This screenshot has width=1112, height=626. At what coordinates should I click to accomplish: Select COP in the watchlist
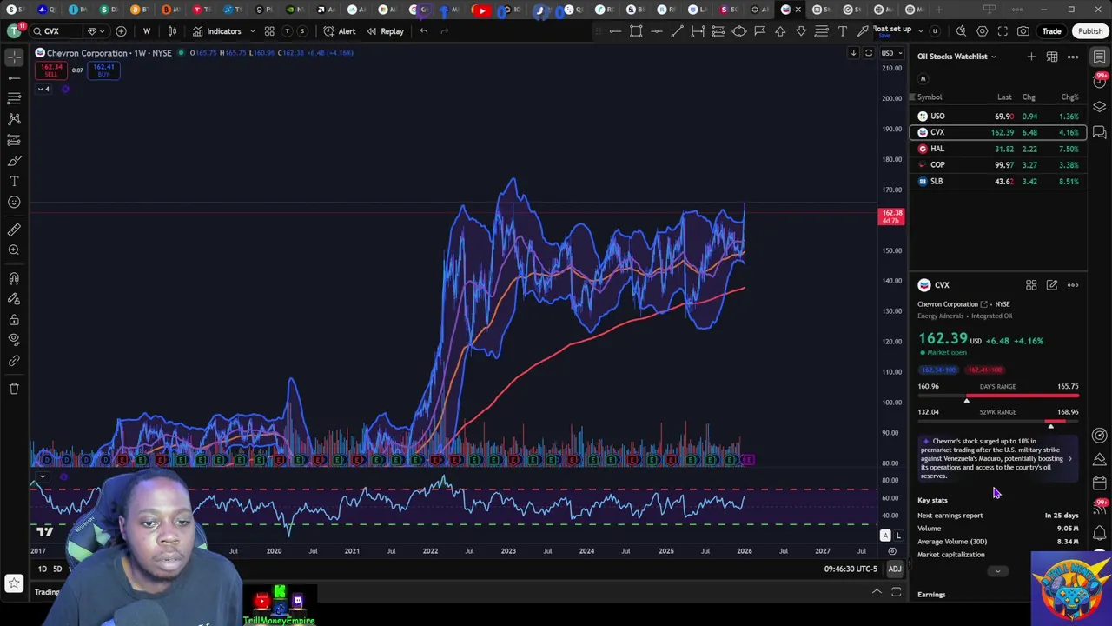[x=998, y=165]
